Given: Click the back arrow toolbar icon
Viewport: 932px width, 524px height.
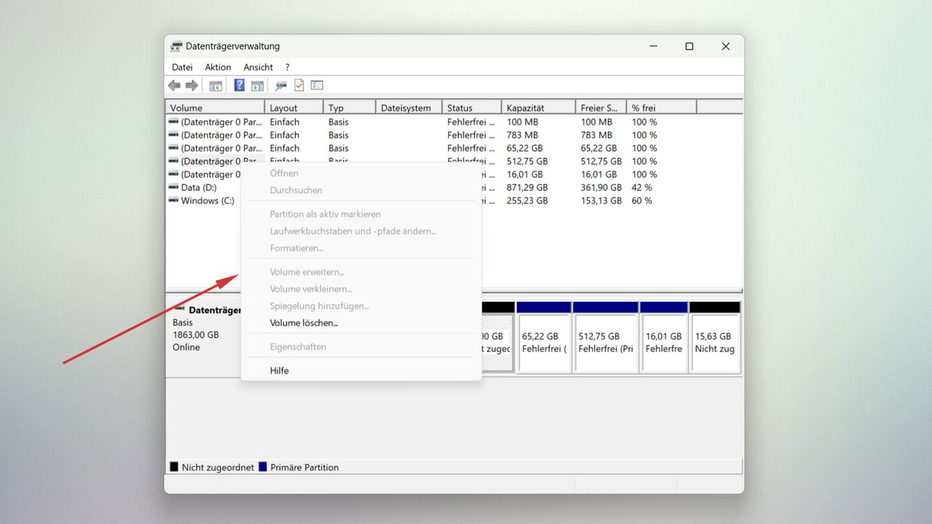Looking at the screenshot, I should click(x=174, y=85).
